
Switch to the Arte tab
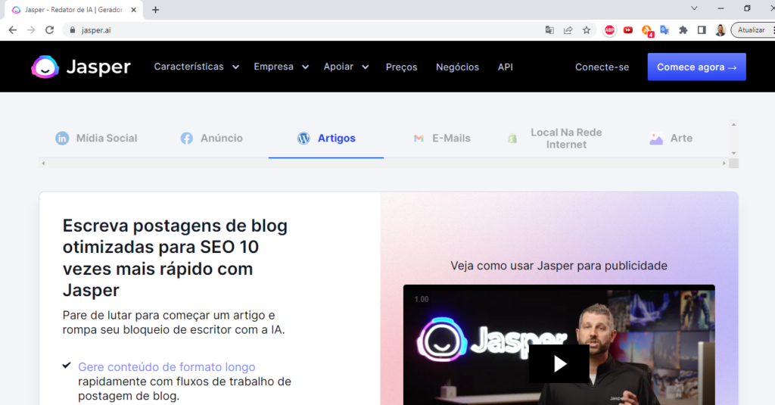(x=671, y=138)
